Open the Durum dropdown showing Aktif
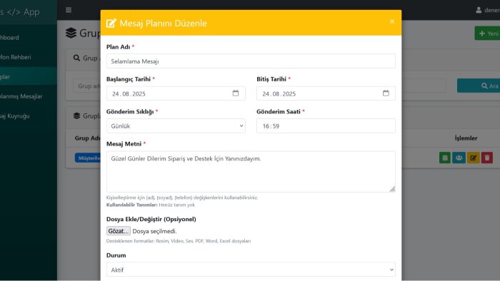The image size is (500, 281). [251, 270]
